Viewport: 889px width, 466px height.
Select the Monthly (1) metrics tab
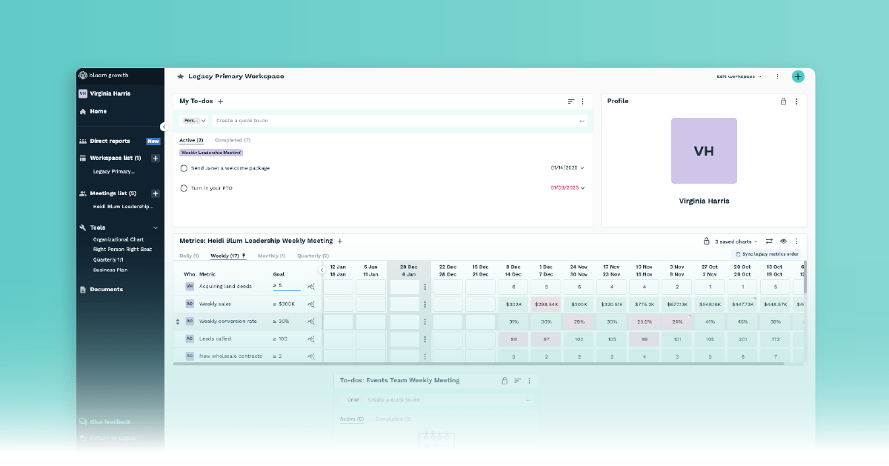tap(271, 256)
